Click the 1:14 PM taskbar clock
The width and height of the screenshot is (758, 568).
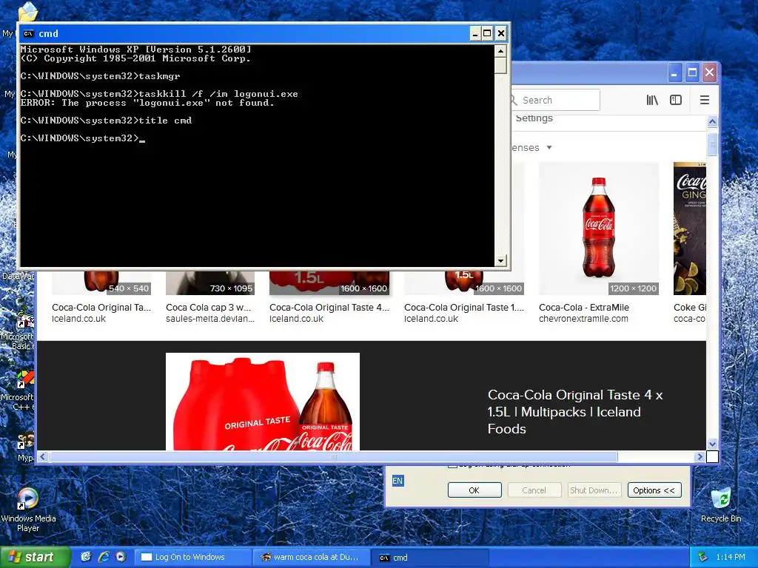coord(731,558)
